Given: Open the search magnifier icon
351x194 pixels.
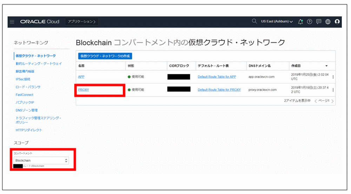Looking at the screenshot, I should 254,21.
